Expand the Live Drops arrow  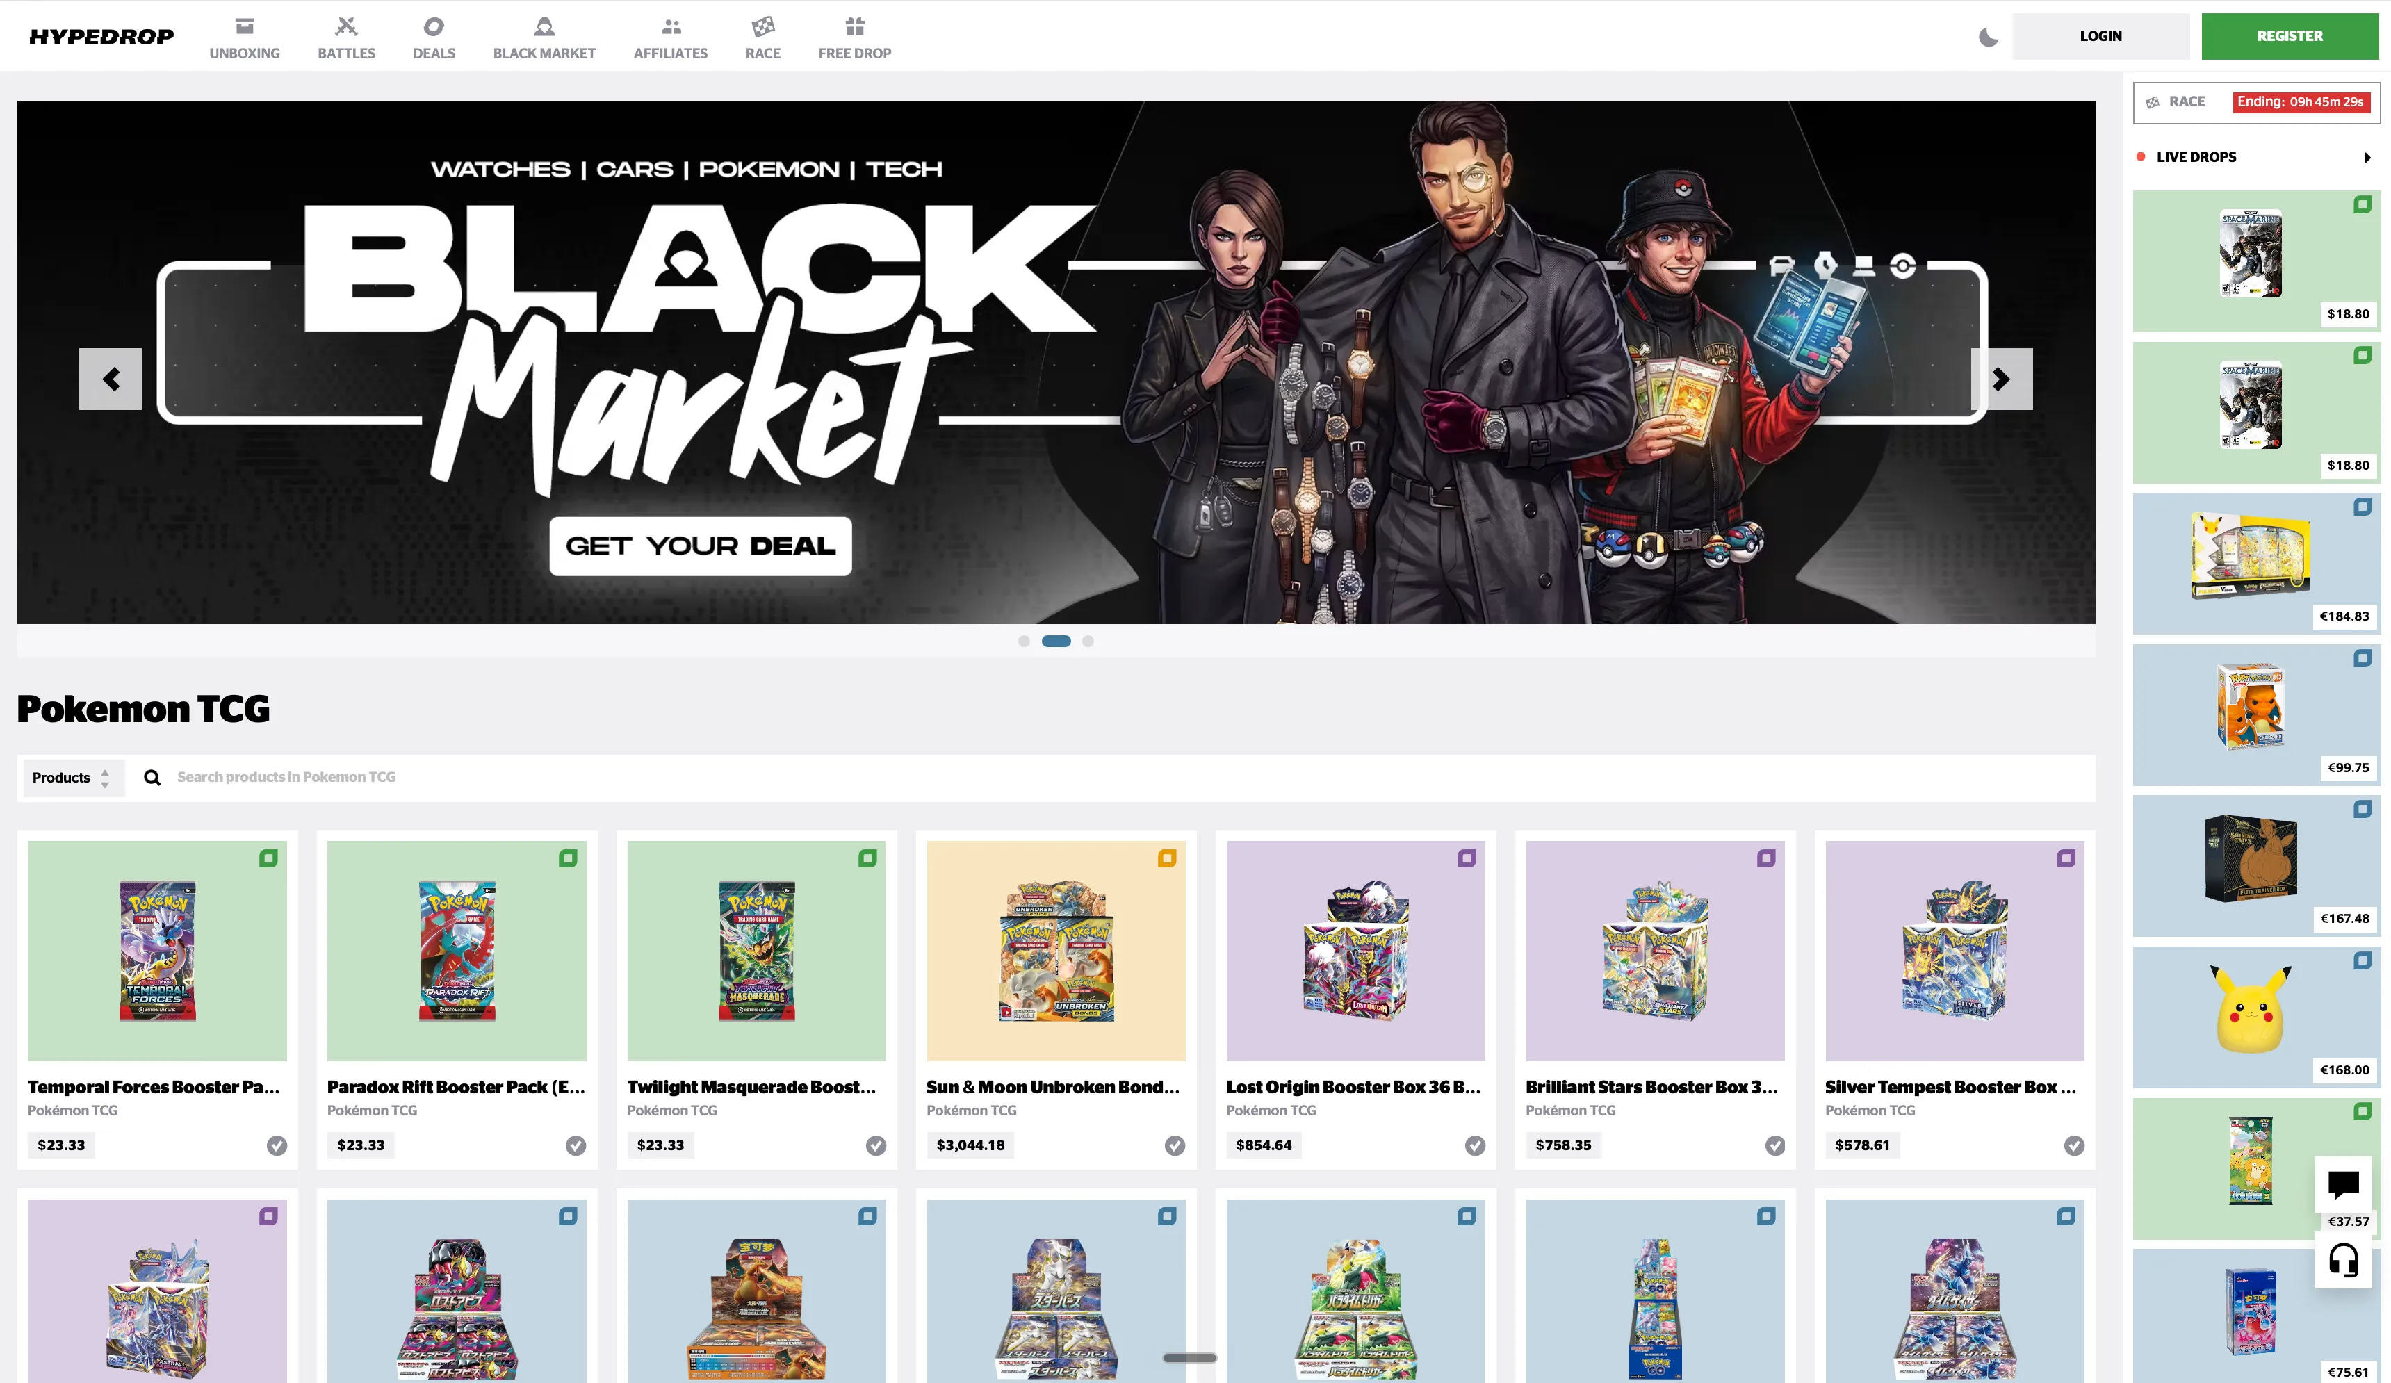[2367, 158]
